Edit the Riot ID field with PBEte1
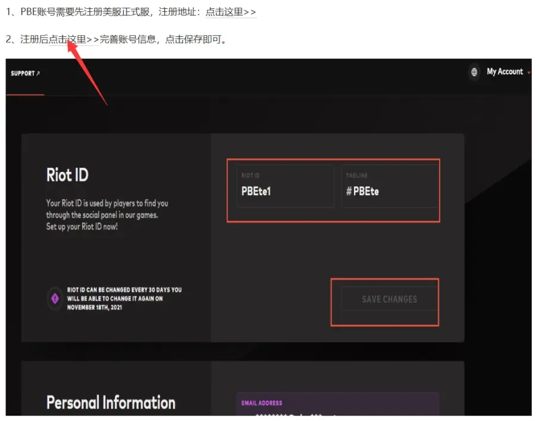 pos(286,186)
